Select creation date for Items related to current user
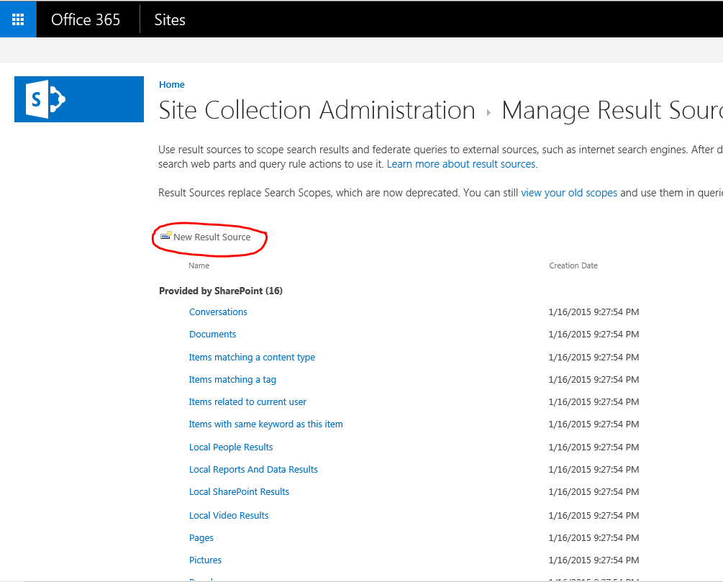Image resolution: width=723 pixels, height=582 pixels. (x=594, y=402)
